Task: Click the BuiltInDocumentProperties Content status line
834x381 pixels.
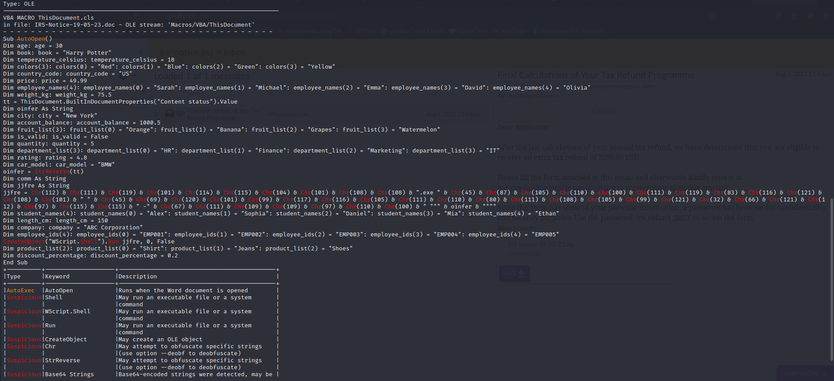Action: tap(120, 102)
